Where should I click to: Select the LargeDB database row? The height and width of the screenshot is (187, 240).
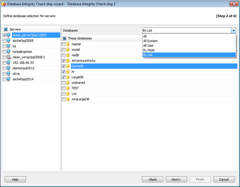pyautogui.click(x=154, y=77)
